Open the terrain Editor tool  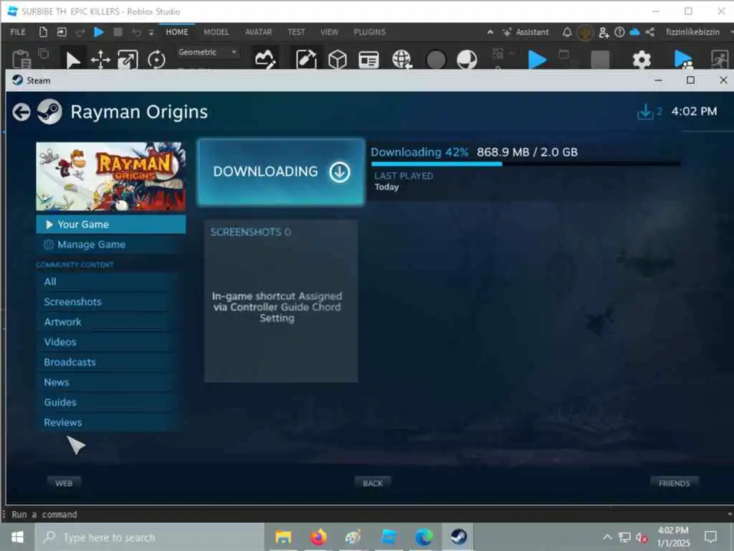click(x=265, y=59)
